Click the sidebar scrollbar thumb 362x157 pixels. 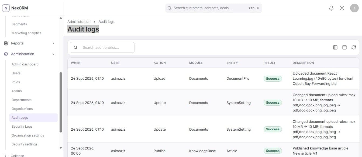[61, 102]
